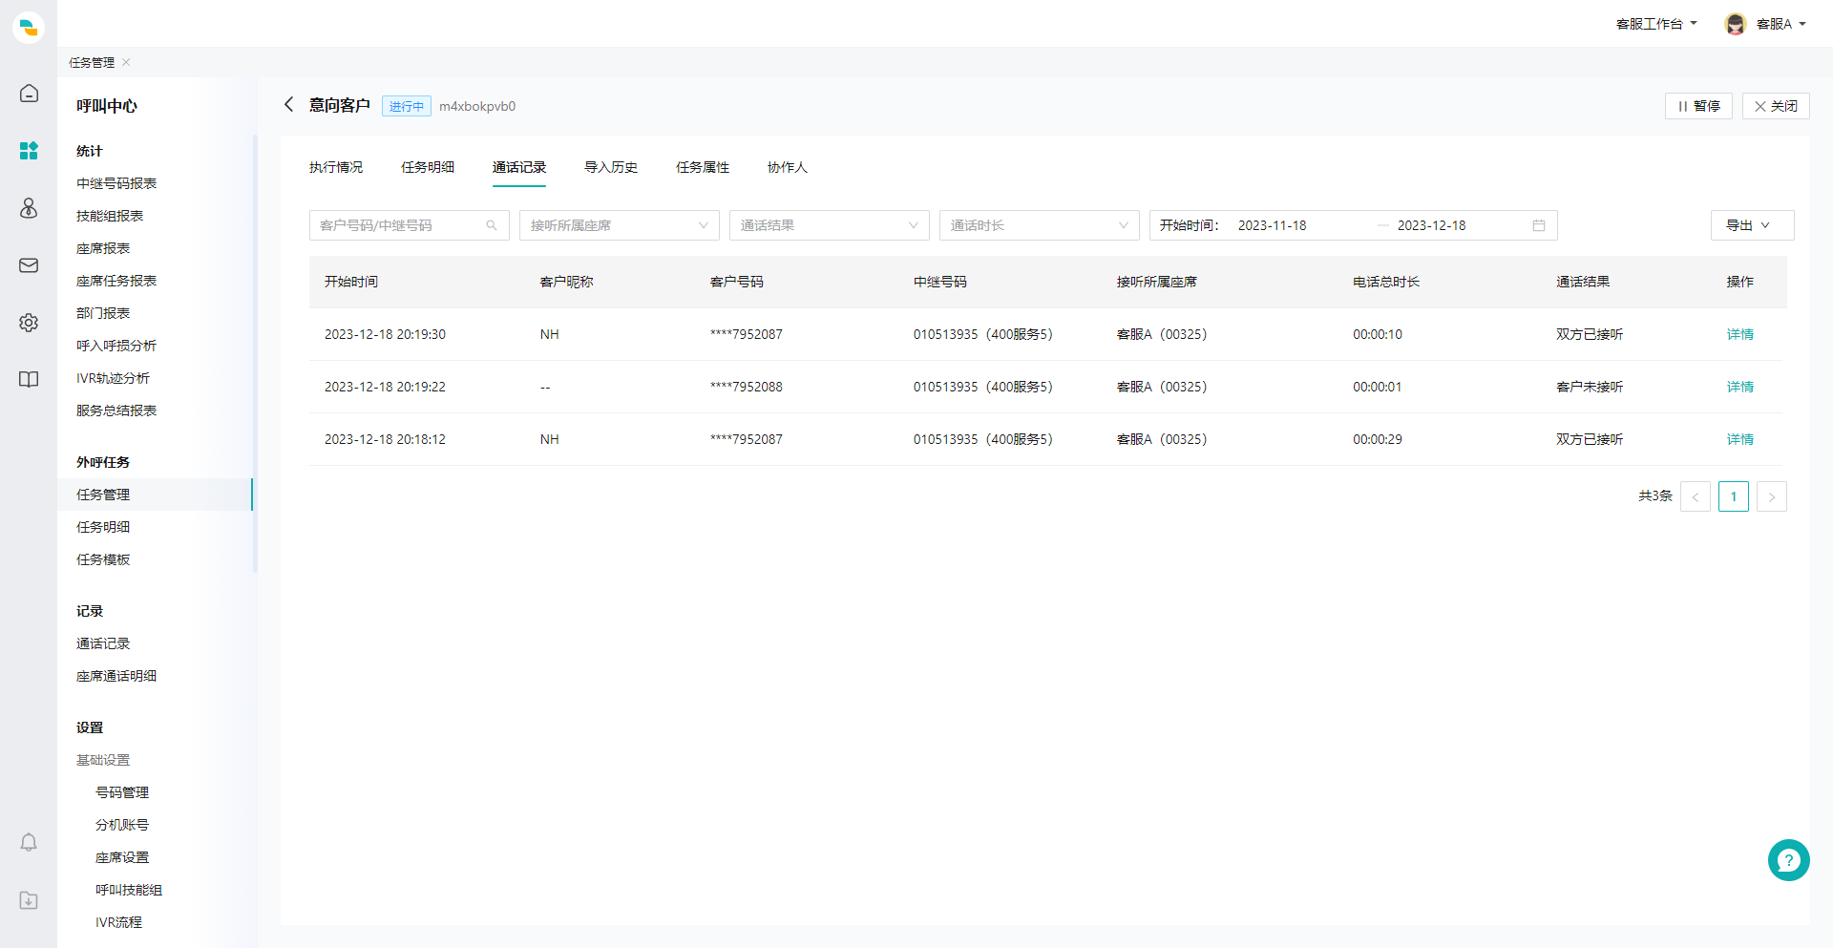Screen dimensions: 1833x948
Task: Switch to the 任务明细 tab
Action: coord(428,167)
